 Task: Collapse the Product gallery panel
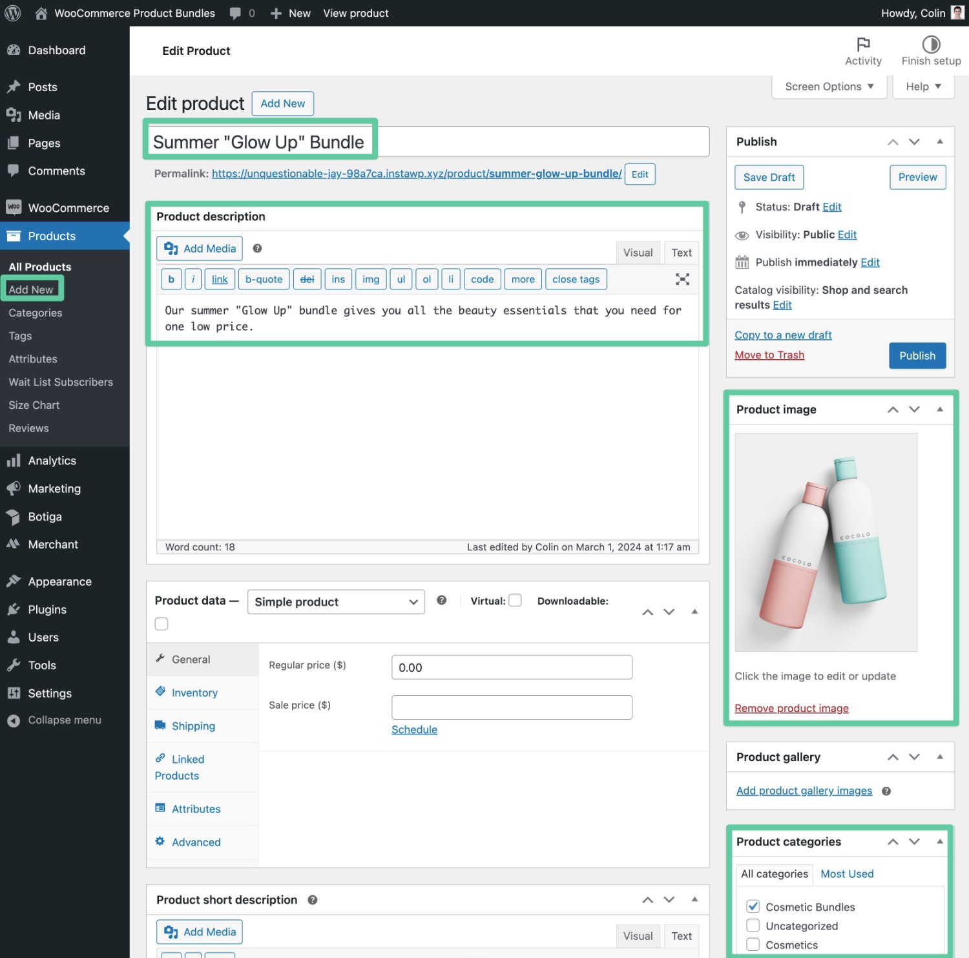coord(940,757)
